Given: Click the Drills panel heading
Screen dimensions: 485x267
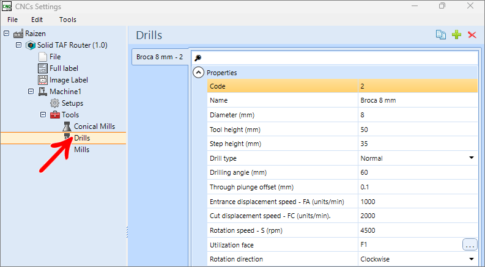Looking at the screenshot, I should [149, 35].
